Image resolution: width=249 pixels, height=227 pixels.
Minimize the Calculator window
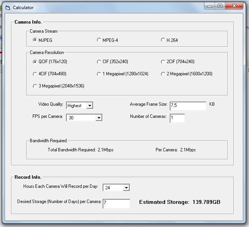tap(210, 6)
